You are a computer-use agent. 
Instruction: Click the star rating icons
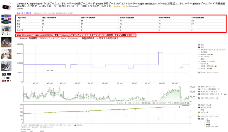tap(117, 6)
